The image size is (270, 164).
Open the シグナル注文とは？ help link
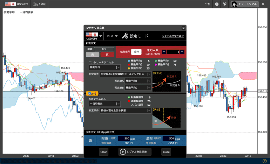pos(172,36)
